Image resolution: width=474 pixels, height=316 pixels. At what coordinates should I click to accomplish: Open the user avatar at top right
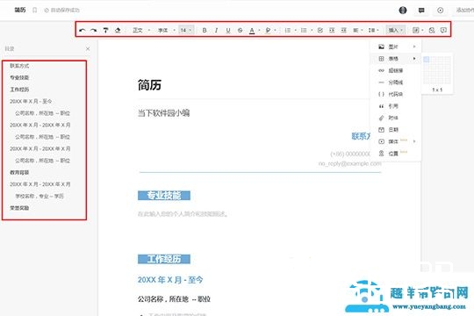point(403,11)
